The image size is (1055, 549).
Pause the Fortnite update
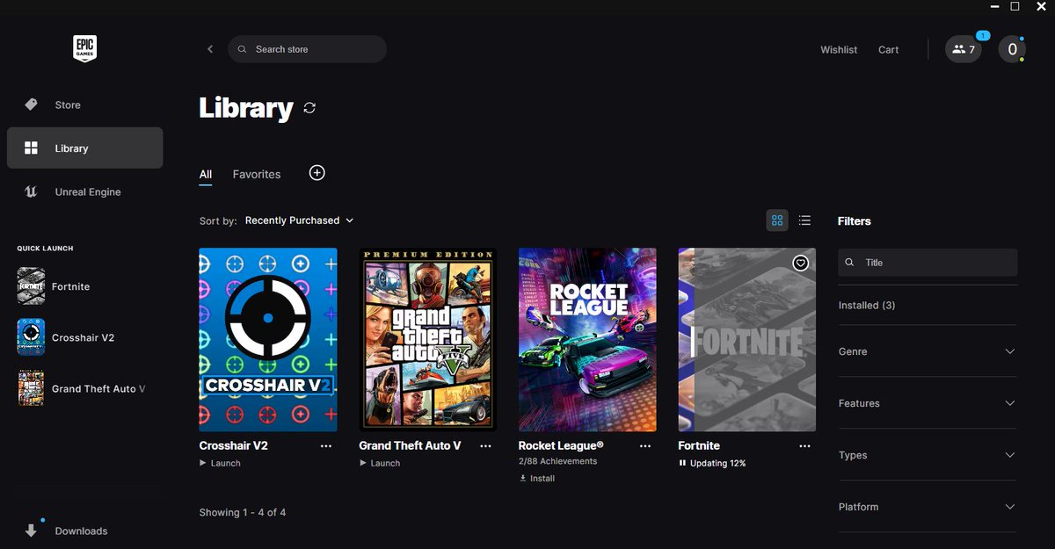(682, 463)
